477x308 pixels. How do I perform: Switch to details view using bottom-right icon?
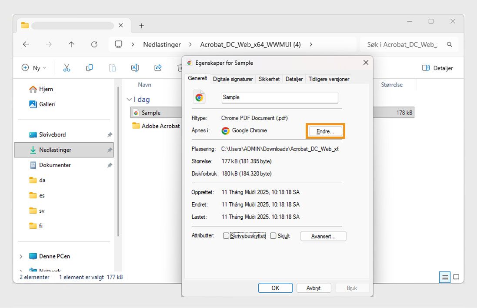pos(444,277)
